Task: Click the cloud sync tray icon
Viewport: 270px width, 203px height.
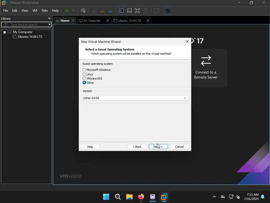Action: (223, 197)
